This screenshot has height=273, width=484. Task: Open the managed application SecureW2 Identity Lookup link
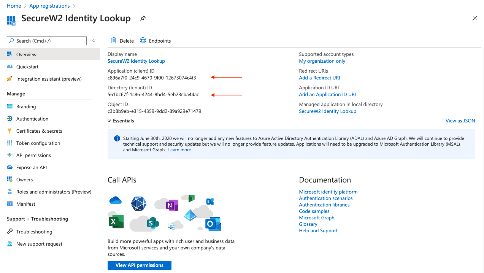[328, 111]
